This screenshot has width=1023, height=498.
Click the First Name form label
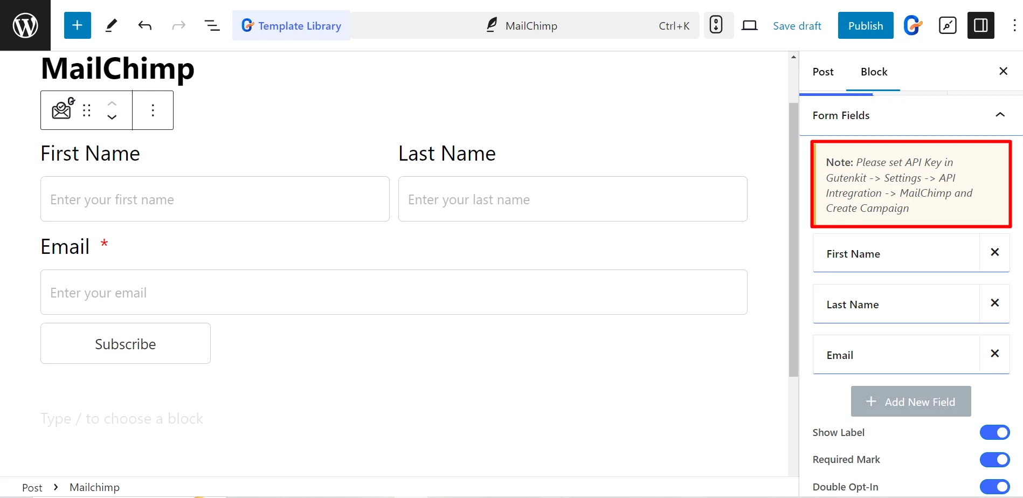coord(90,154)
